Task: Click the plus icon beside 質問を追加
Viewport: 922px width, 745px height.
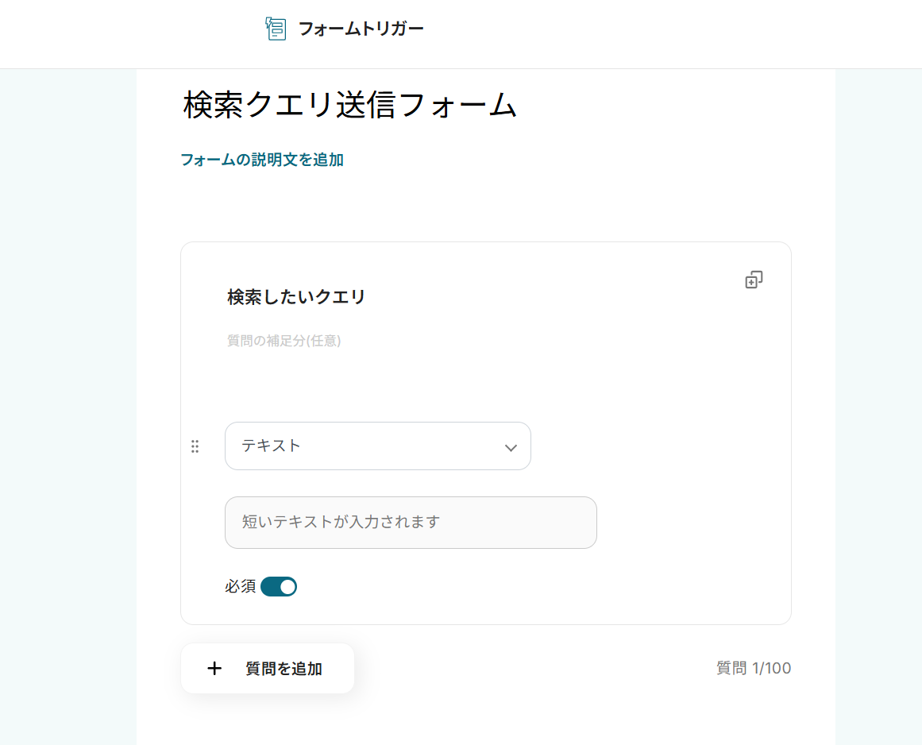Action: (214, 669)
